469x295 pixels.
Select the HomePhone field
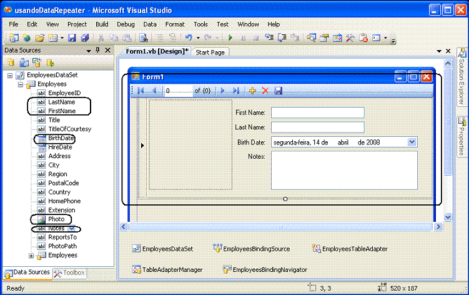[x=64, y=201]
